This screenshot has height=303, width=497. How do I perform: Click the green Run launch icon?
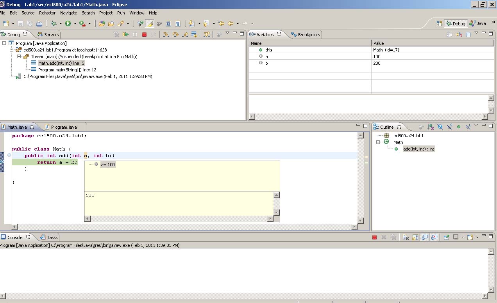(x=68, y=23)
